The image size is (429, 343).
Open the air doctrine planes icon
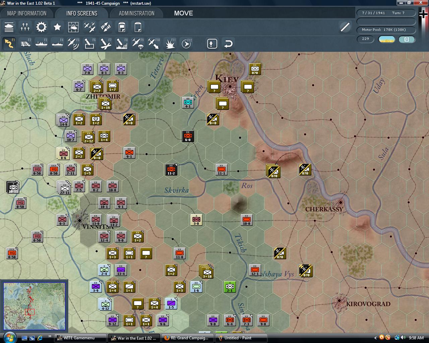tap(89, 27)
